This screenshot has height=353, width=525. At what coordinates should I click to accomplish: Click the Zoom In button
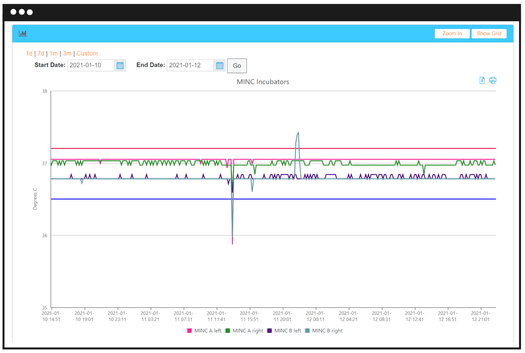(x=452, y=33)
